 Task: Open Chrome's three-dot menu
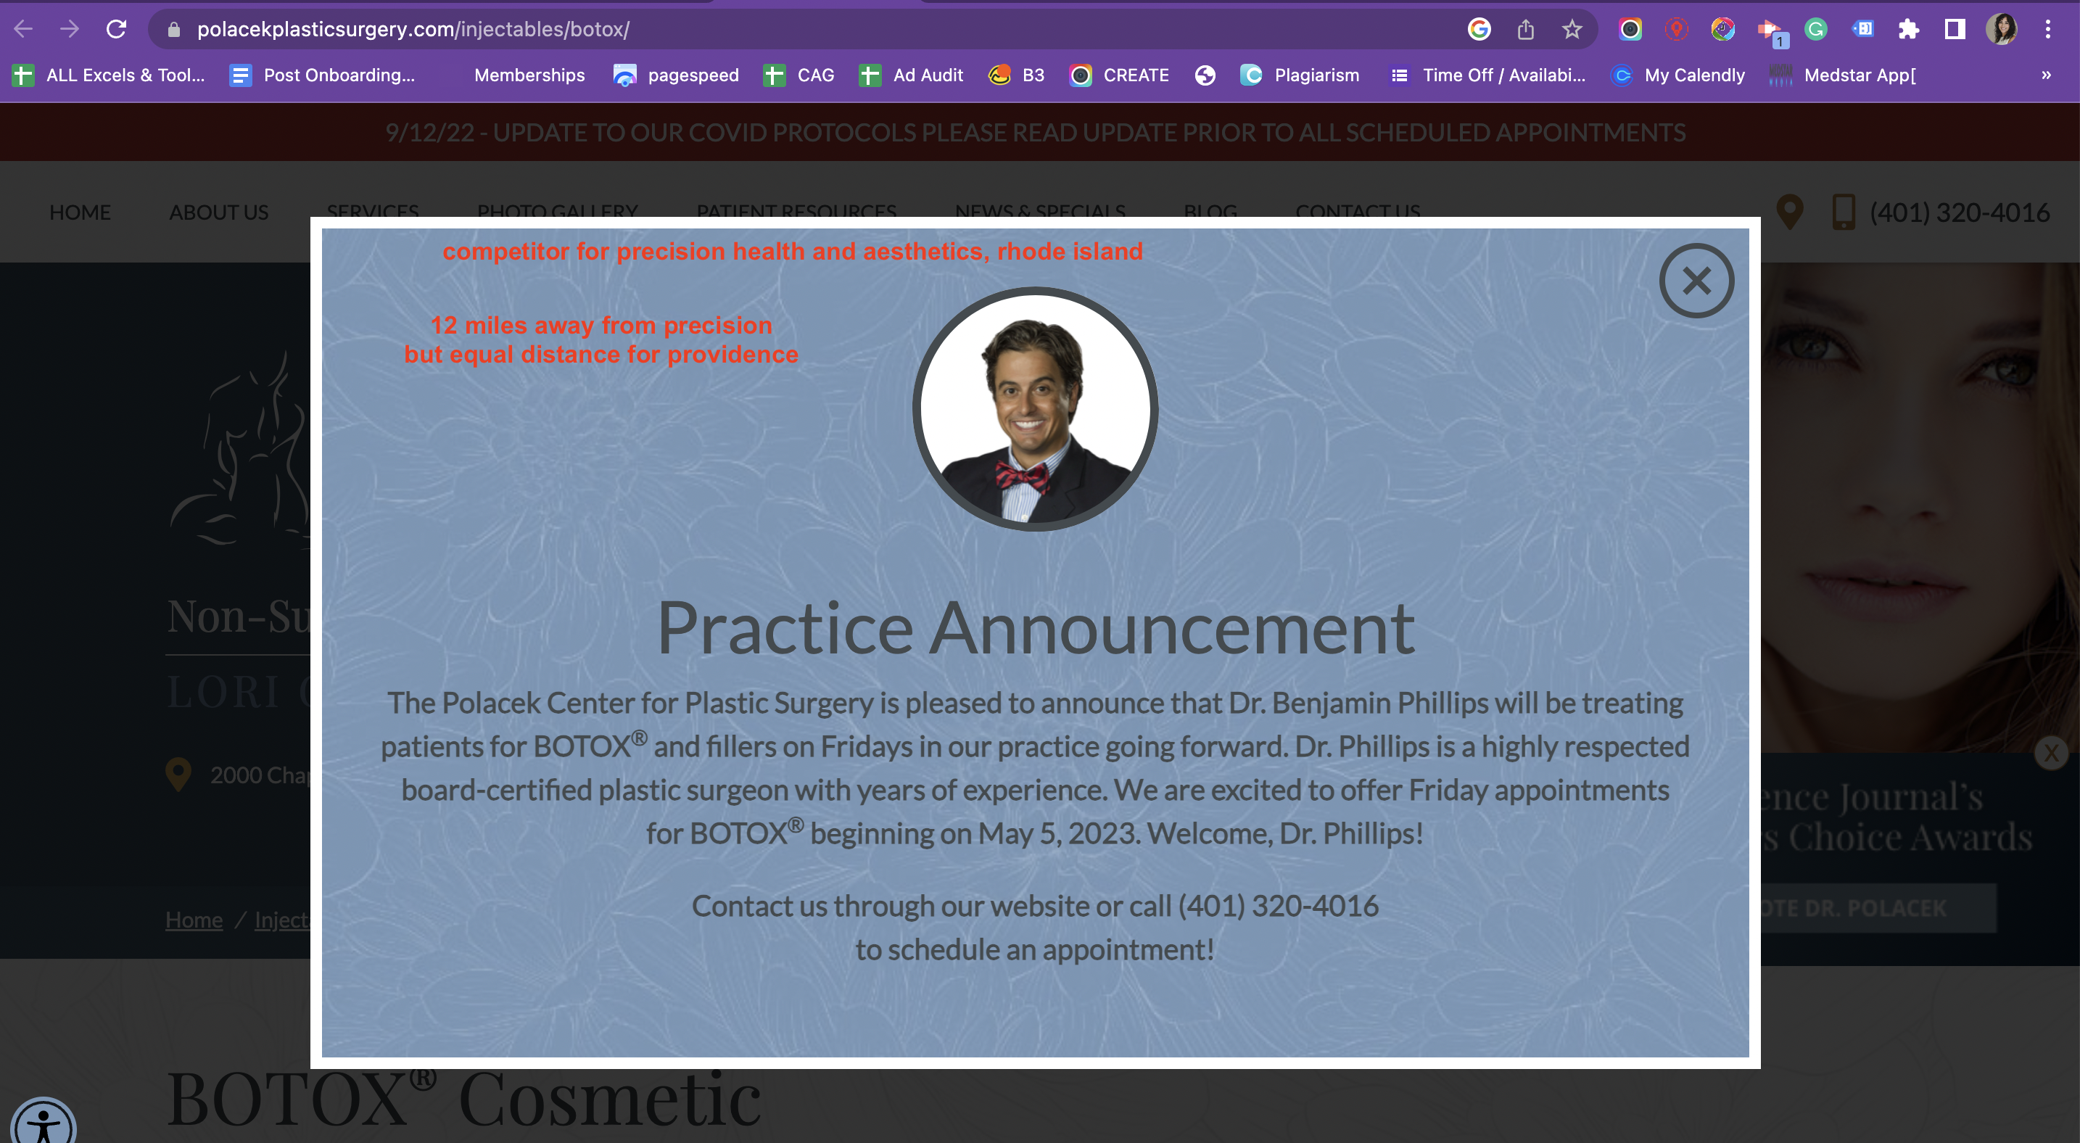click(x=2047, y=30)
